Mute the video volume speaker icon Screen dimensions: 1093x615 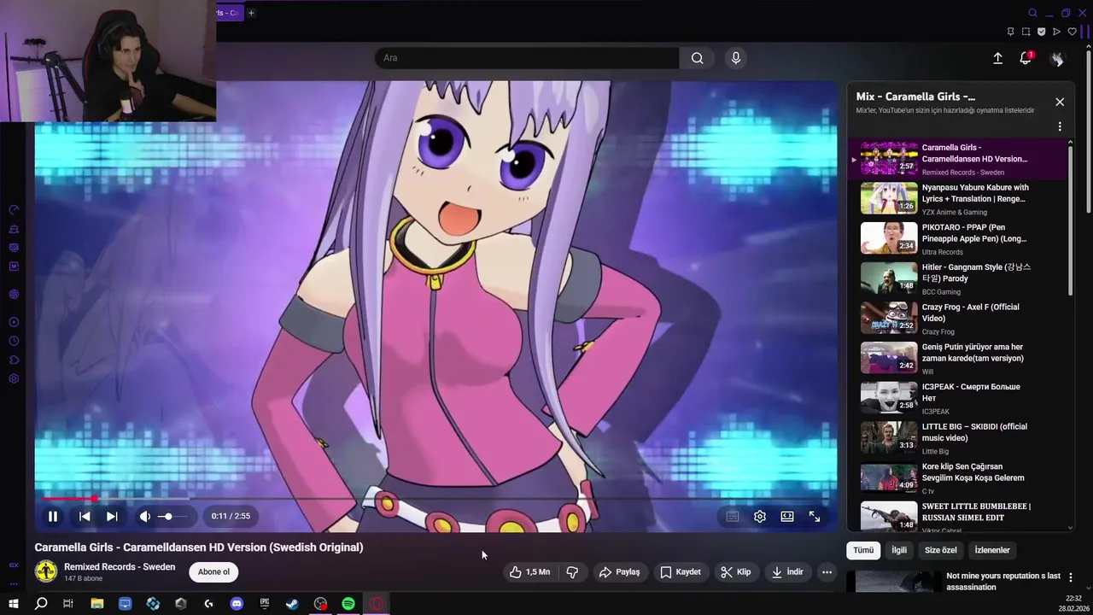click(145, 516)
